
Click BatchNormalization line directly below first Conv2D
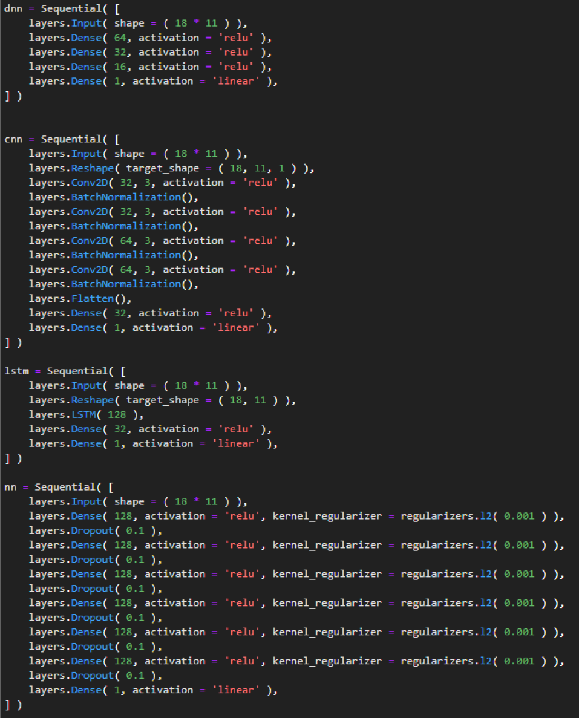click(114, 197)
